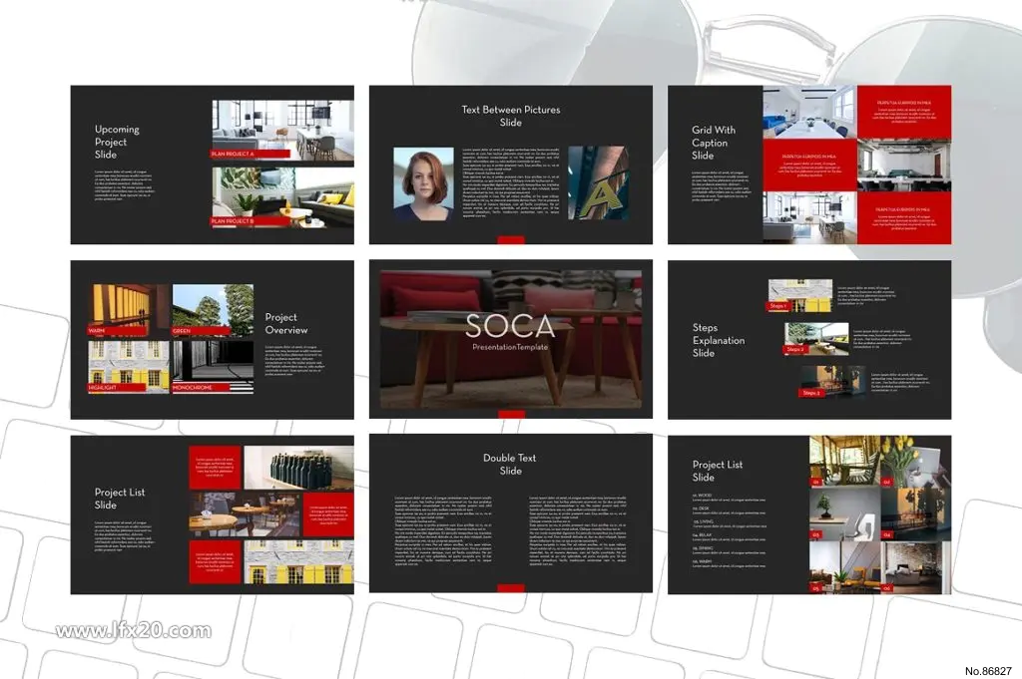Click the "Upcoming Project Slide" title text

click(117, 142)
